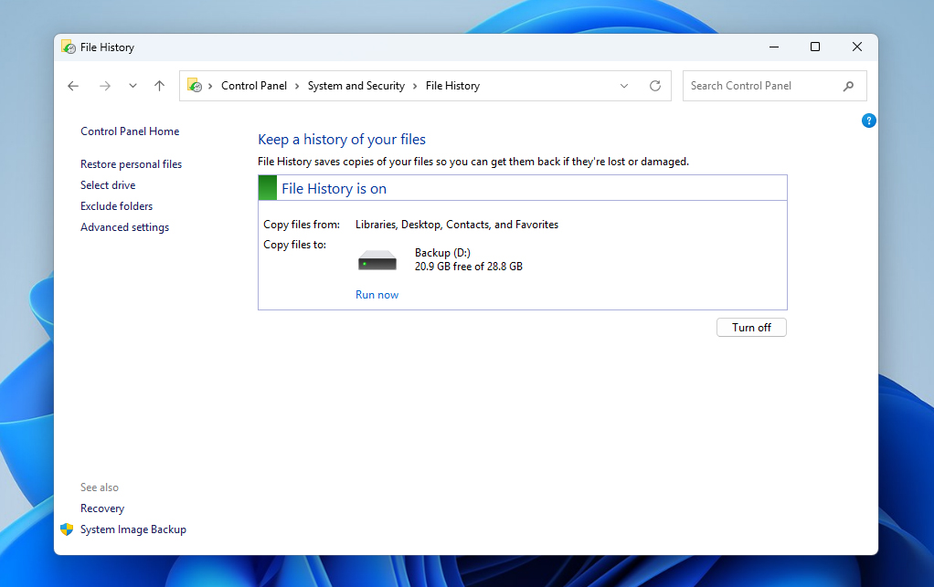
Task: Click the shield icon next to System Image Backup
Action: [67, 529]
